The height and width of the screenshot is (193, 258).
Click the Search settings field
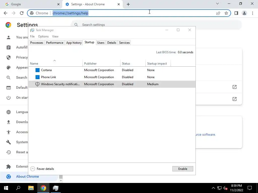point(156,25)
